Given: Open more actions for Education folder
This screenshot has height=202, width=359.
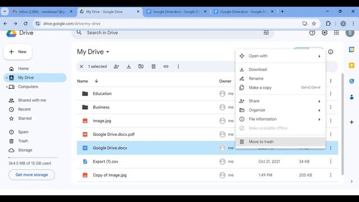Looking at the screenshot, I should click(x=330, y=94).
